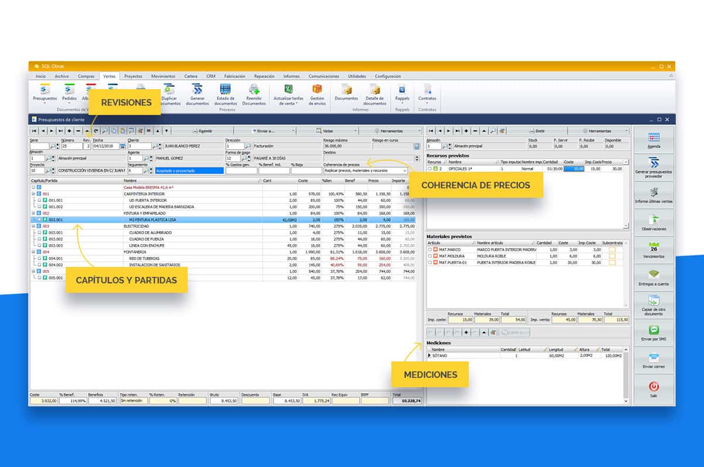
Task: Toggle checkbox for partida 003.002
Action: point(39,239)
